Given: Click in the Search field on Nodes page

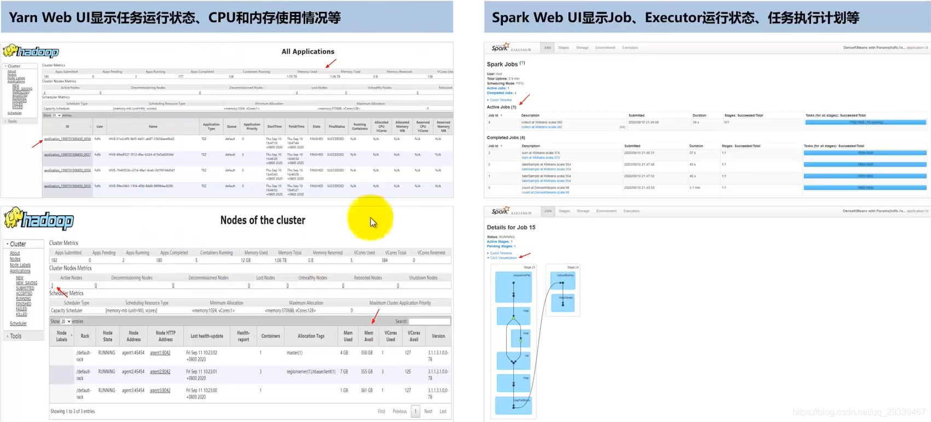Looking at the screenshot, I should (429, 321).
